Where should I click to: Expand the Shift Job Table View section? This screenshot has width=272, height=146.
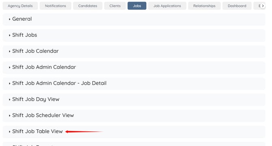point(134,132)
